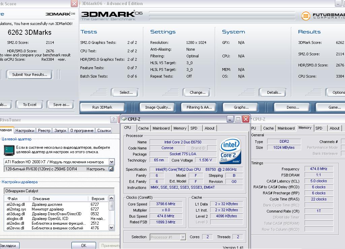Click the Файл column header
The image size is (345, 249).
click(18, 198)
